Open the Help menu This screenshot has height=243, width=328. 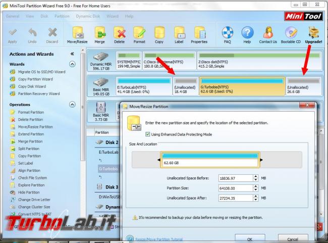point(129,16)
